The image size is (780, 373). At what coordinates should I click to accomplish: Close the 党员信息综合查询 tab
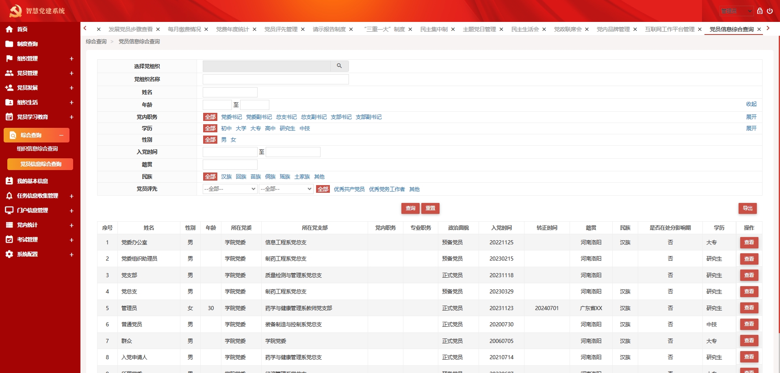[759, 29]
